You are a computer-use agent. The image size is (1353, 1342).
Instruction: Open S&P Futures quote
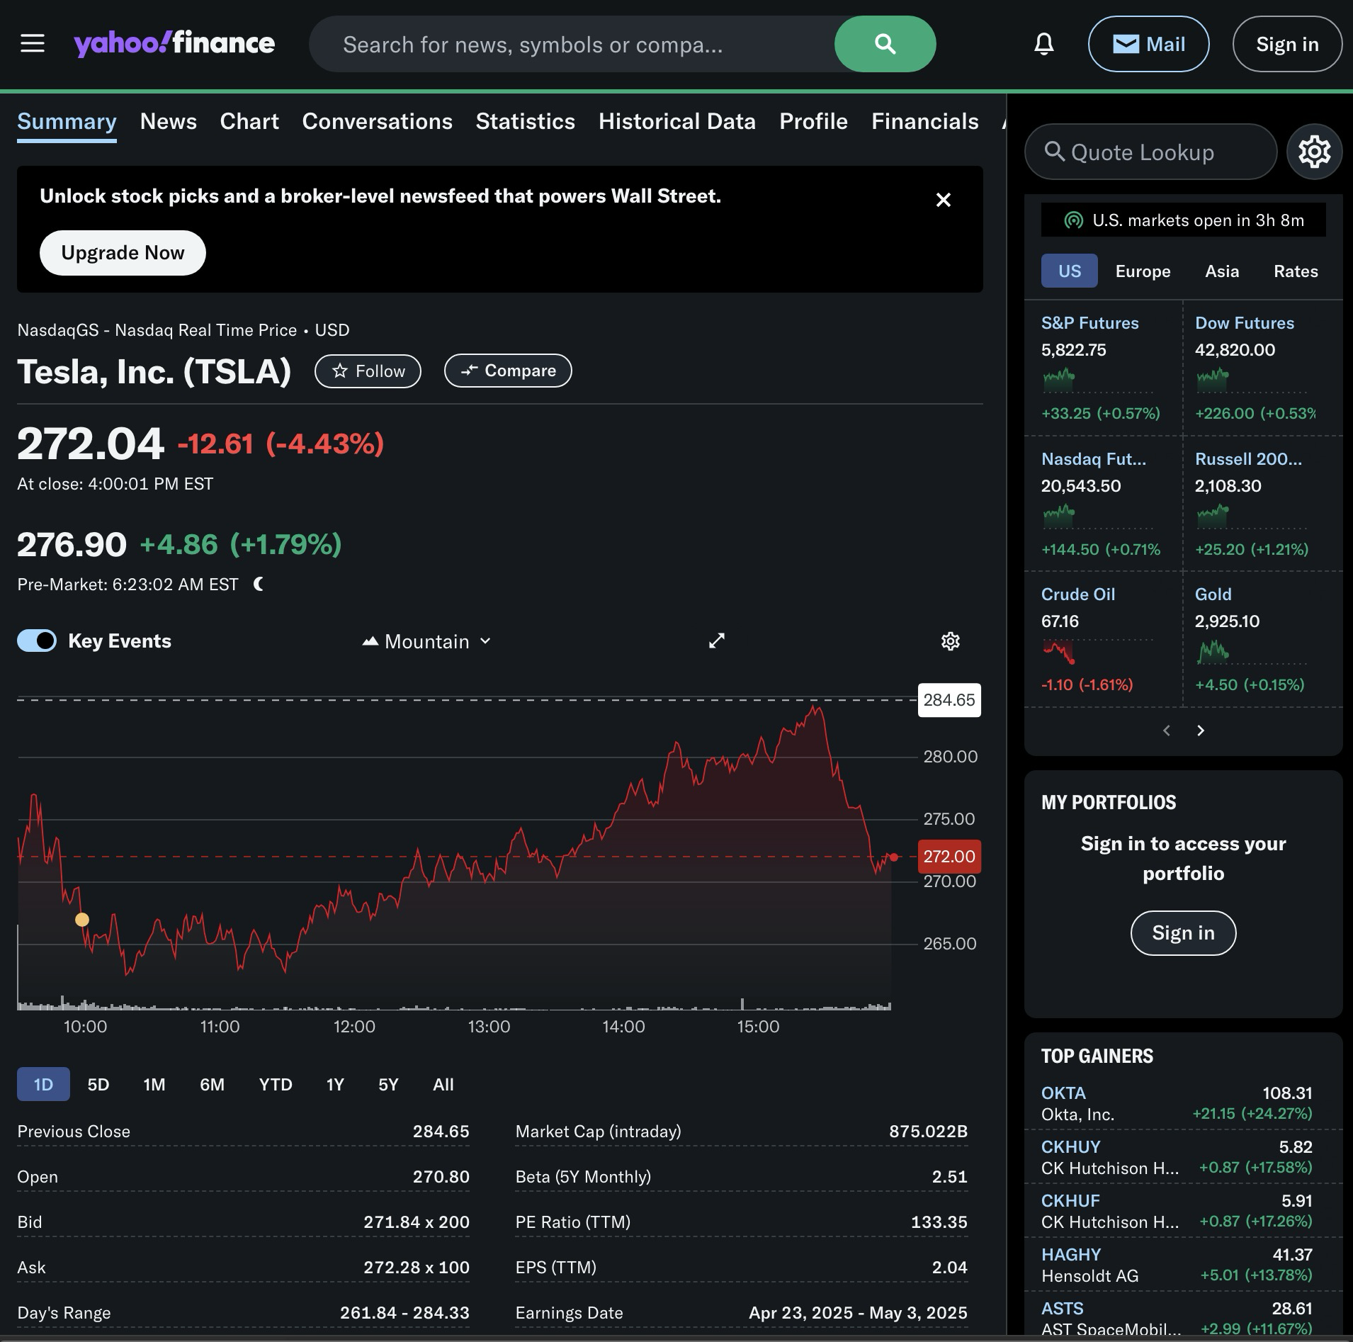click(1089, 323)
